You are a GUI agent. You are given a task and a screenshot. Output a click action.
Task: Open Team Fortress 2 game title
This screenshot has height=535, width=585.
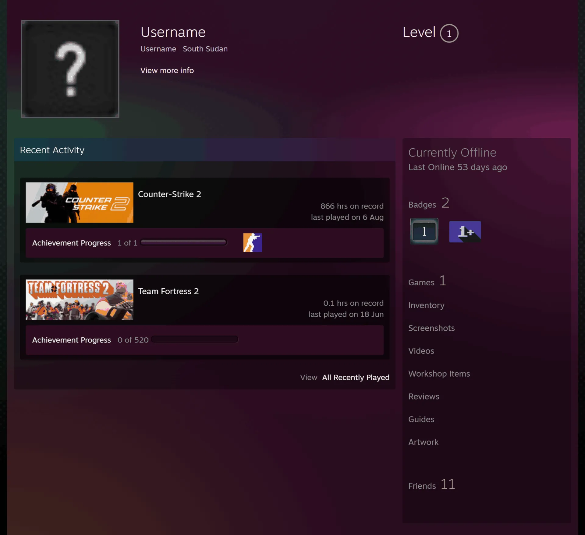pyautogui.click(x=168, y=291)
